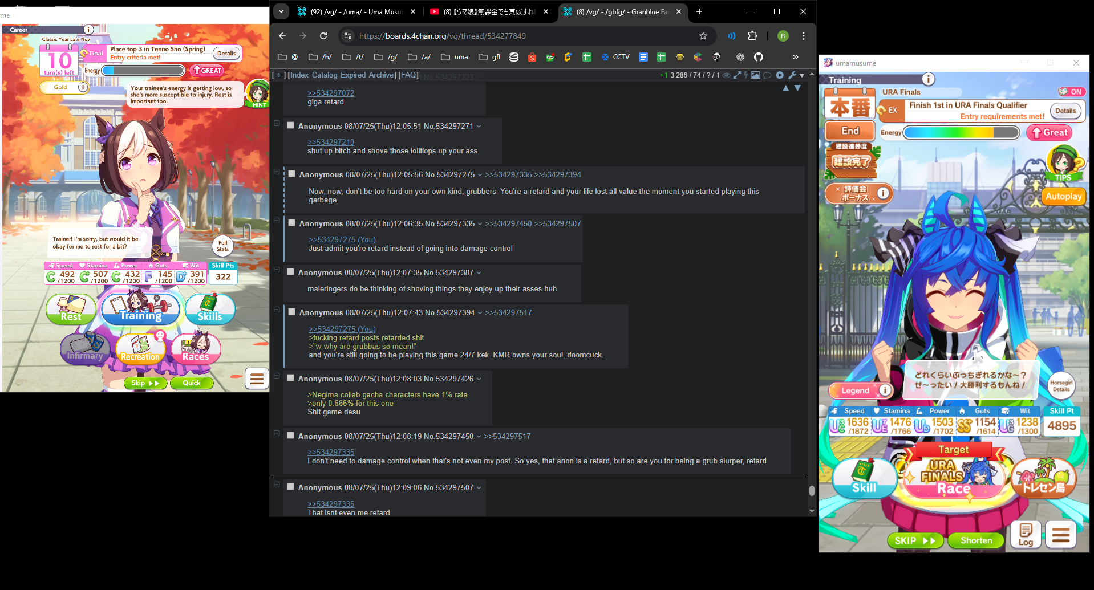Open the Google Docs bookmark icon
Image resolution: width=1094 pixels, height=590 pixels.
click(643, 57)
